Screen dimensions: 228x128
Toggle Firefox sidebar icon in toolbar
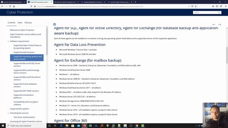coord(217,6)
